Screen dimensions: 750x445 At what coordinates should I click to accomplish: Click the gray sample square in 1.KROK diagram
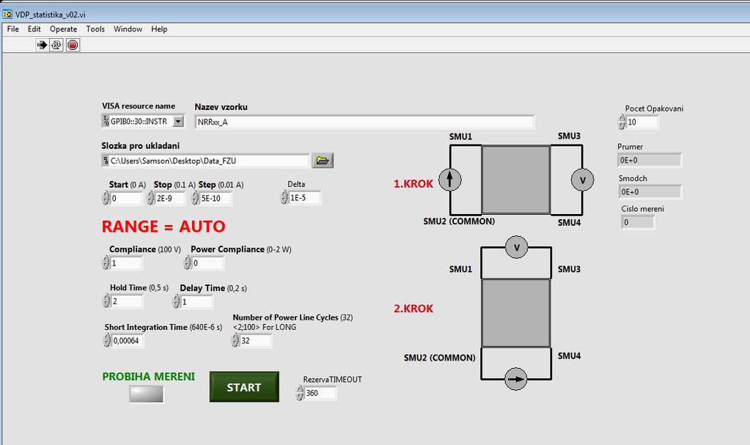(515, 180)
